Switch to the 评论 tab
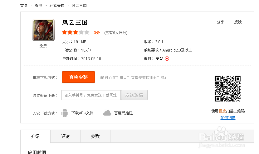The image size is (259, 154). tap(65, 137)
